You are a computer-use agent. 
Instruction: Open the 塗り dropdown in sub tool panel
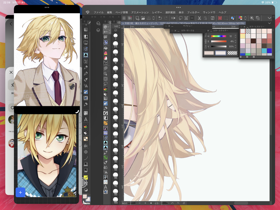(x=107, y=32)
